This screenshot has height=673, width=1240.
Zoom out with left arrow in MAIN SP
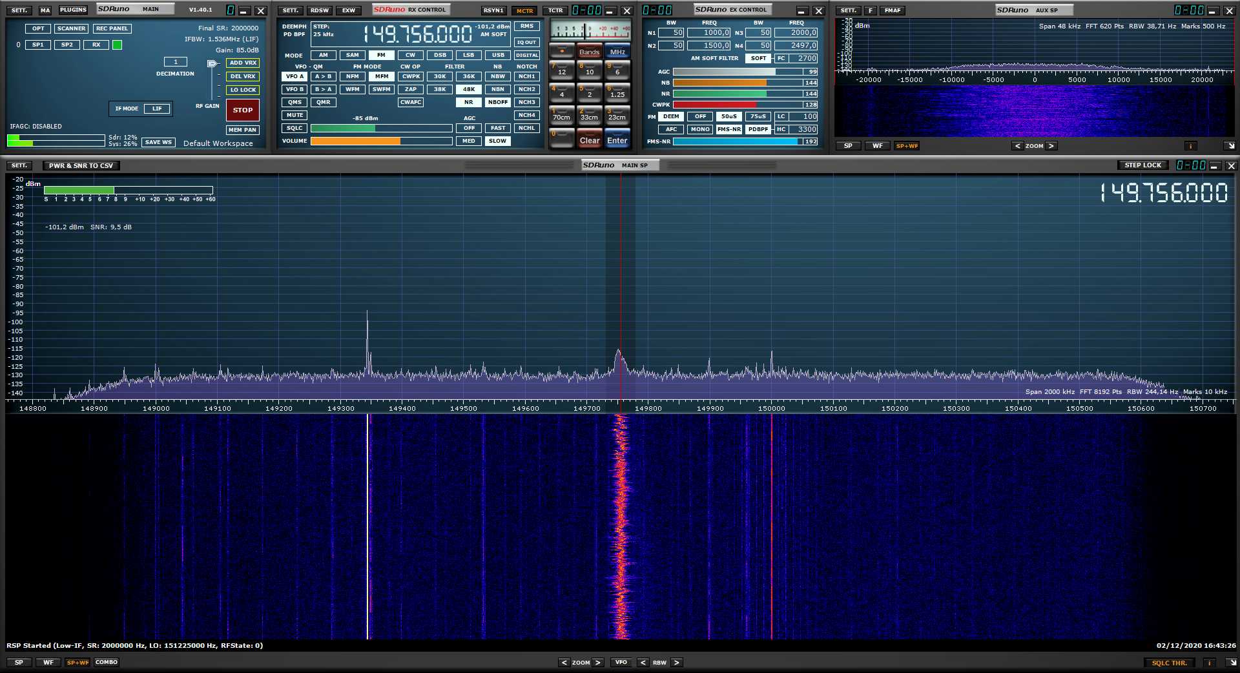click(x=564, y=663)
